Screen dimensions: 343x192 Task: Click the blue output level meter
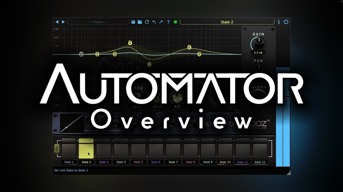[x=283, y=117]
